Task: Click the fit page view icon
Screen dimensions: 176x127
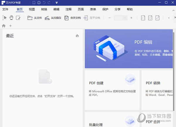Action: (x=150, y=18)
